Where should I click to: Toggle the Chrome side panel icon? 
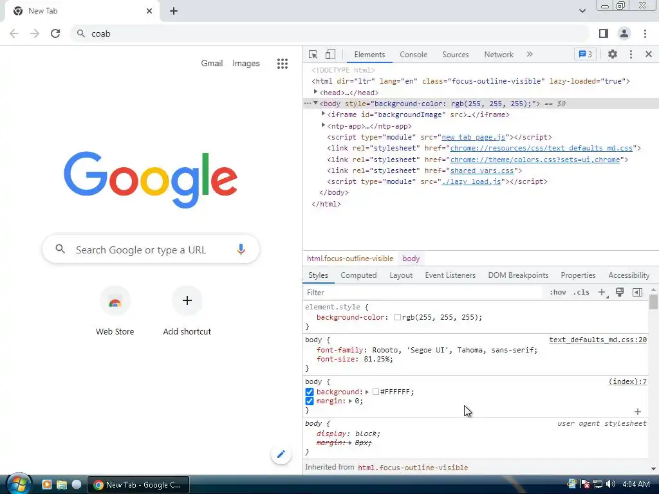(604, 33)
